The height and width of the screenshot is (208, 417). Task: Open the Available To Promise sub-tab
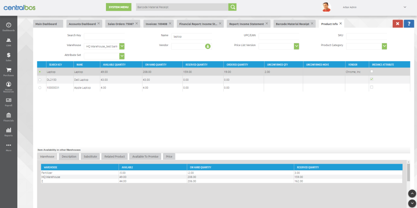tap(145, 156)
